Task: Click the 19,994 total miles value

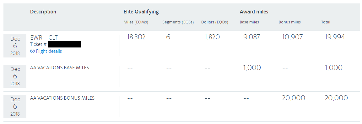Action: click(335, 37)
